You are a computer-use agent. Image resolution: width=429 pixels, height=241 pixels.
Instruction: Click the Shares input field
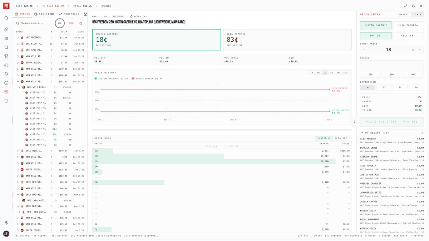pos(392,65)
